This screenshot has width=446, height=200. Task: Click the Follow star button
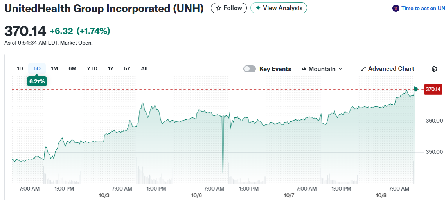point(229,8)
